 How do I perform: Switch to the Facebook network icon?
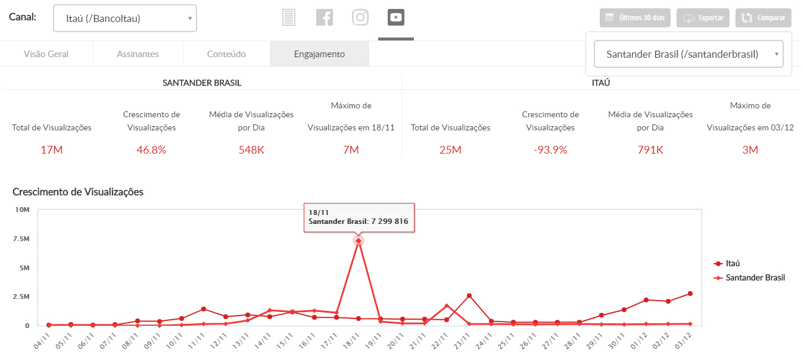325,18
